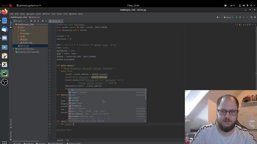The width and height of the screenshot is (257, 144).
Task: Open the Refactor menu
Action: (46, 14)
